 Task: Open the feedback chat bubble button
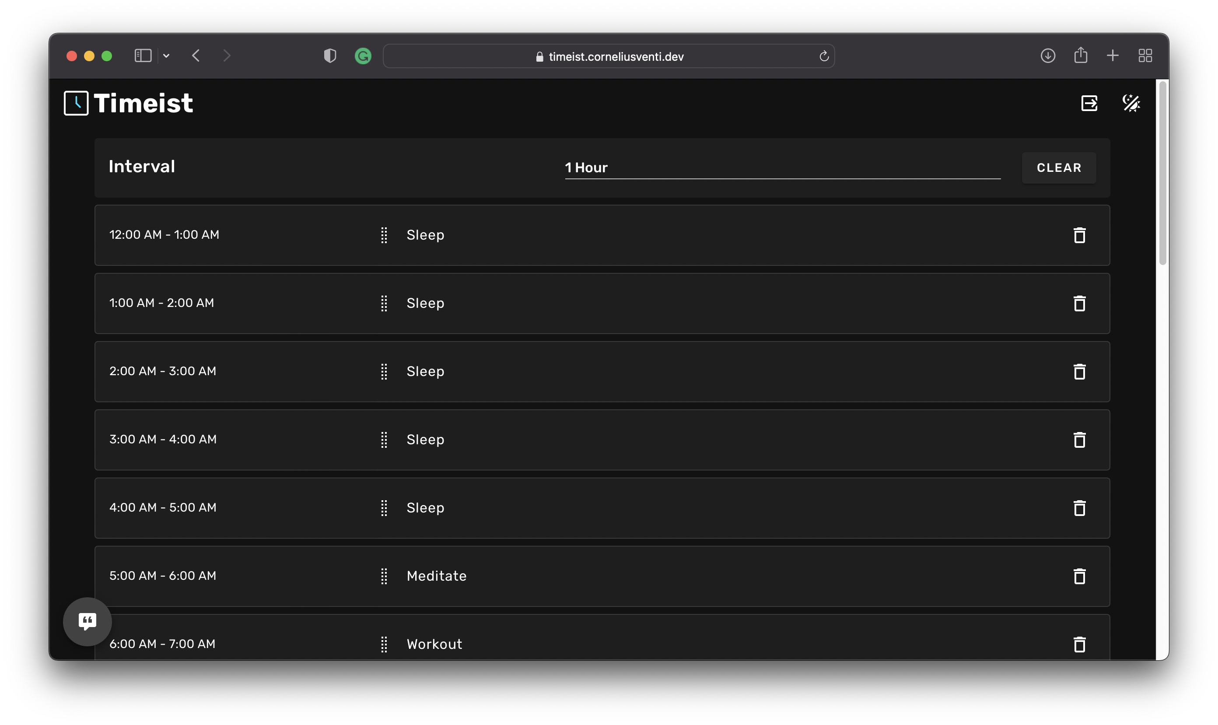pos(87,621)
